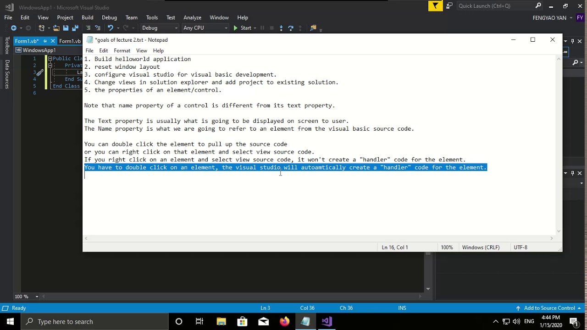The image size is (587, 330).
Task: Click the INS indicator in status bar
Action: [x=402, y=308]
